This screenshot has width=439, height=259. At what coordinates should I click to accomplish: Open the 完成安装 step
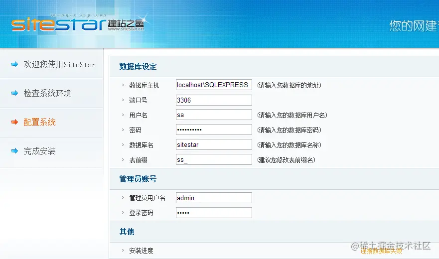coord(39,151)
